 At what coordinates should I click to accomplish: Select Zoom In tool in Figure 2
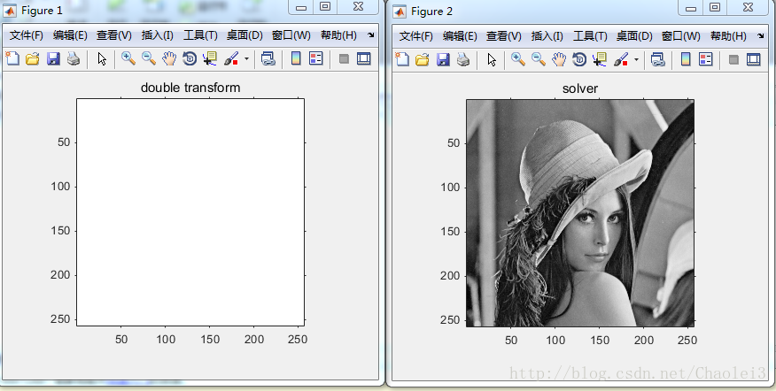518,59
